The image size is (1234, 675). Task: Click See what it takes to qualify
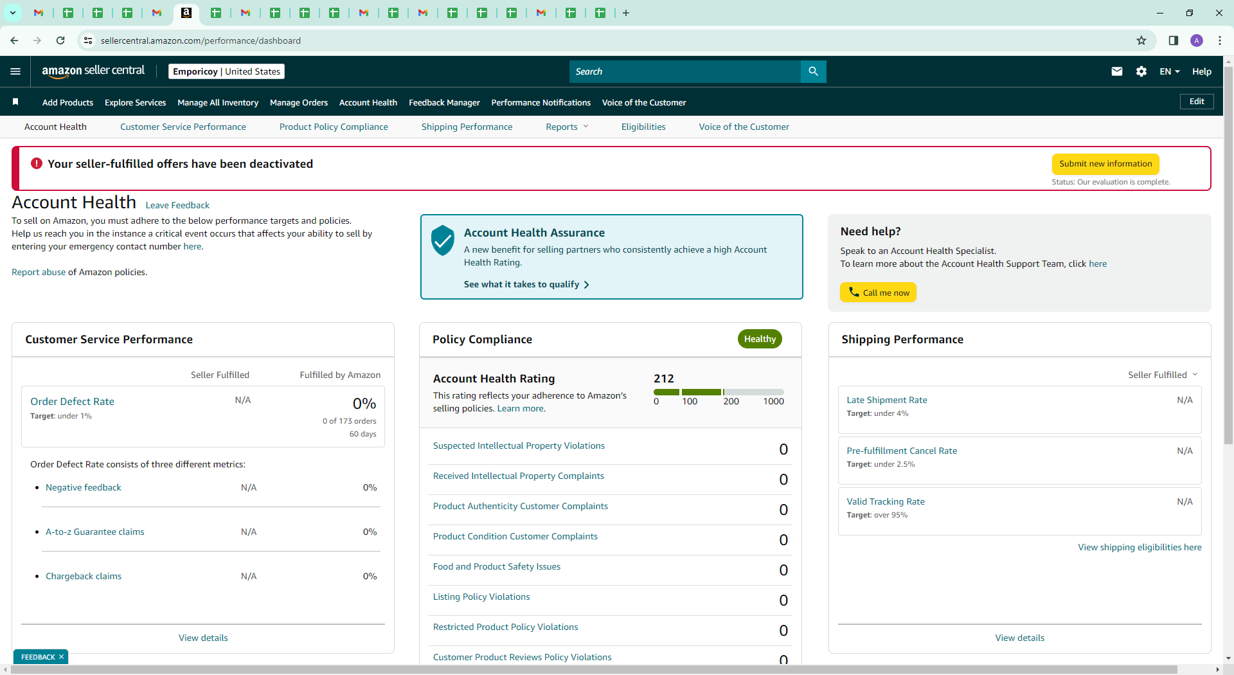[x=526, y=284]
